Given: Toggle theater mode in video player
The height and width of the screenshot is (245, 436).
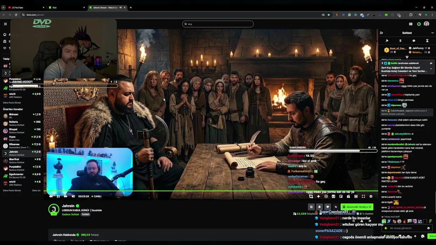Looking at the screenshot, I should (356, 196).
